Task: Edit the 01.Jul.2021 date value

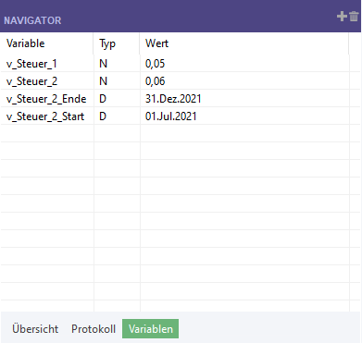Action: 244,116
